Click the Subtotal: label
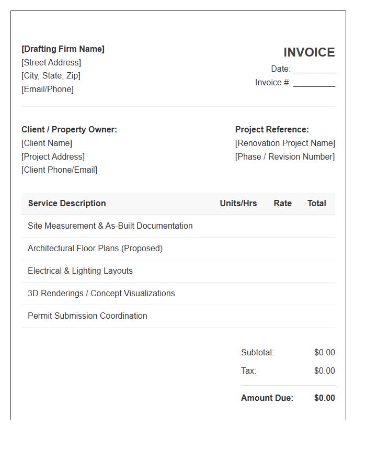 point(257,352)
